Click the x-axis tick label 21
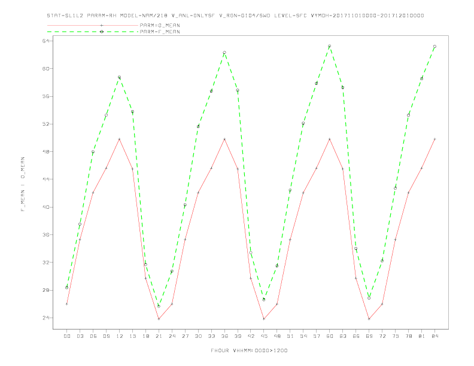This screenshot has height=366, width=474. 159,336
